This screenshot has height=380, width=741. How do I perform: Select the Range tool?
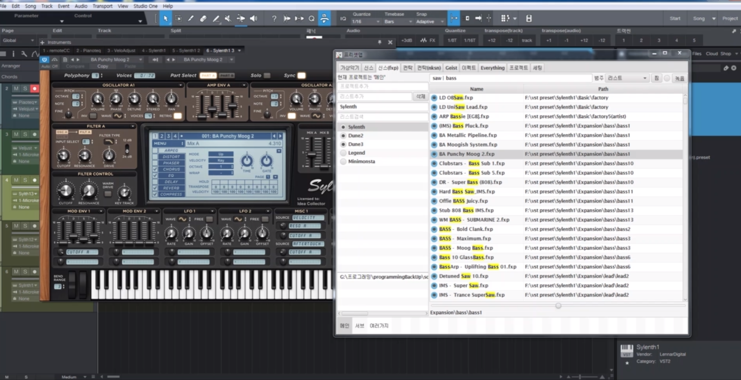click(178, 18)
